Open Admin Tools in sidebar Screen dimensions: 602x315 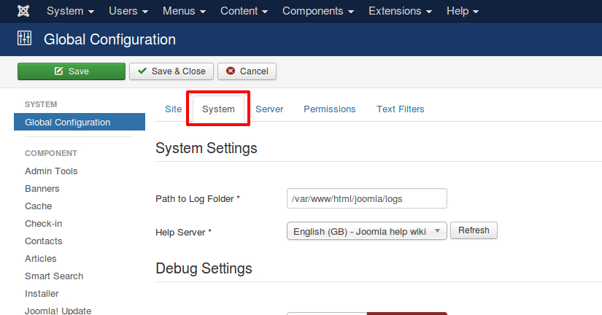coord(51,171)
